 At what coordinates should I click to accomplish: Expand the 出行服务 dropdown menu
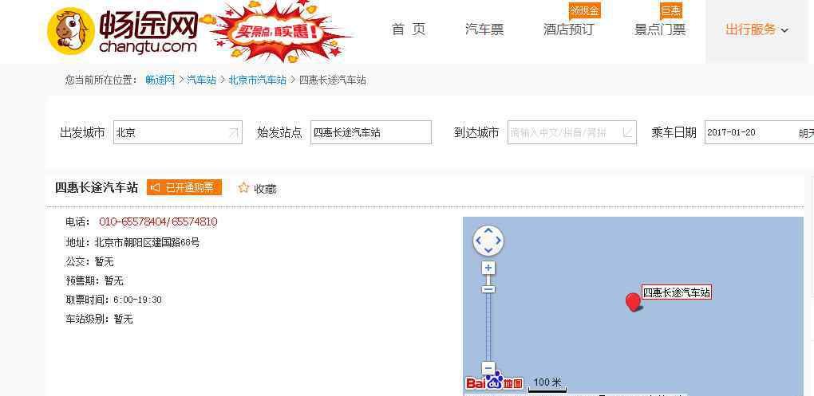pyautogui.click(x=757, y=30)
